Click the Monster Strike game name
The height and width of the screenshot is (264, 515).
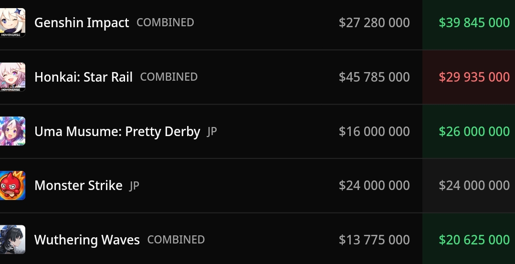(x=78, y=186)
